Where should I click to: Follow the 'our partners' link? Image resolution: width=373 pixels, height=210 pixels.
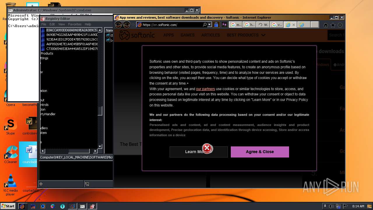[x=205, y=89]
